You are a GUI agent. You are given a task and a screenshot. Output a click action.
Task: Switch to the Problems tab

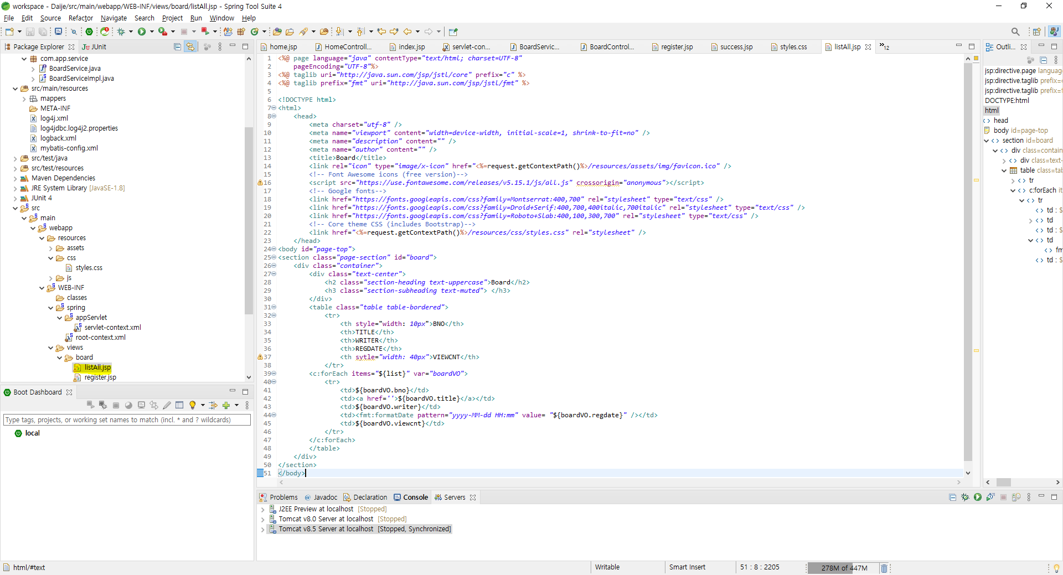279,498
